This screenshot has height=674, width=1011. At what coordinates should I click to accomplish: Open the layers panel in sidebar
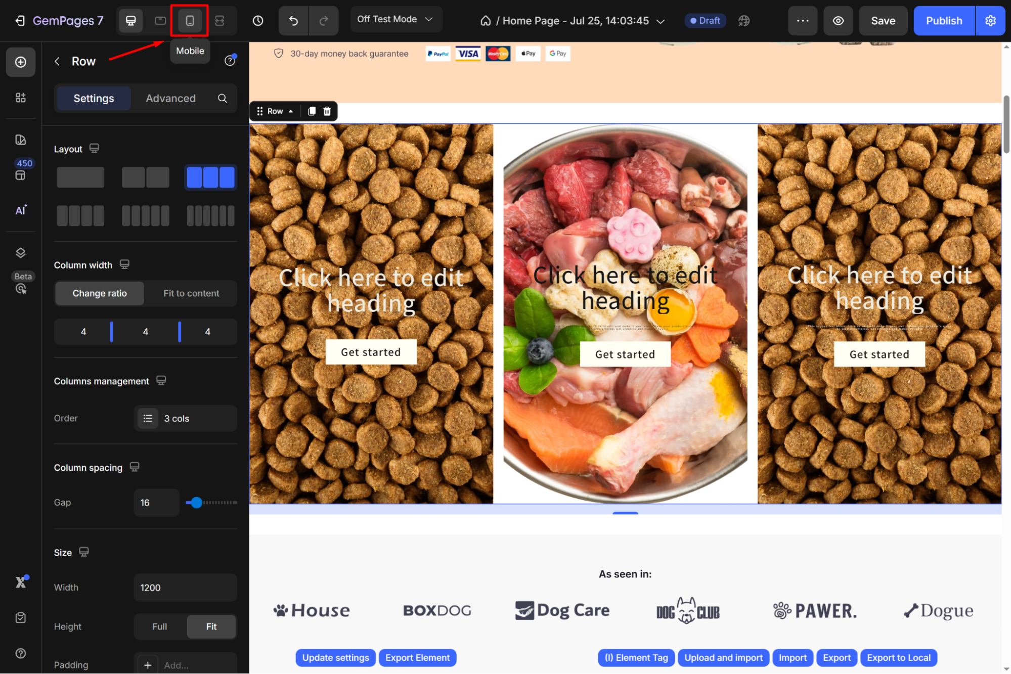(x=21, y=253)
